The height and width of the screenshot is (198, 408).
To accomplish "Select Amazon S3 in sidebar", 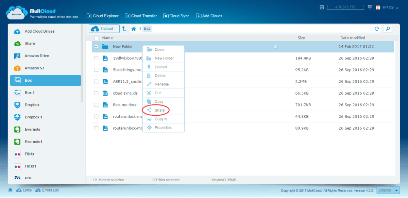I will pyautogui.click(x=46, y=68).
